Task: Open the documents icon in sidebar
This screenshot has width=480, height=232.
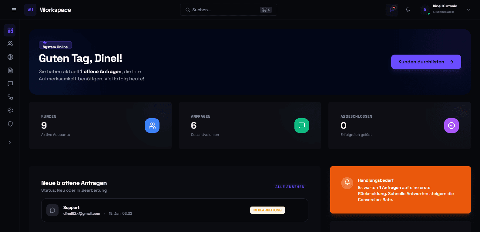Action: 10,70
